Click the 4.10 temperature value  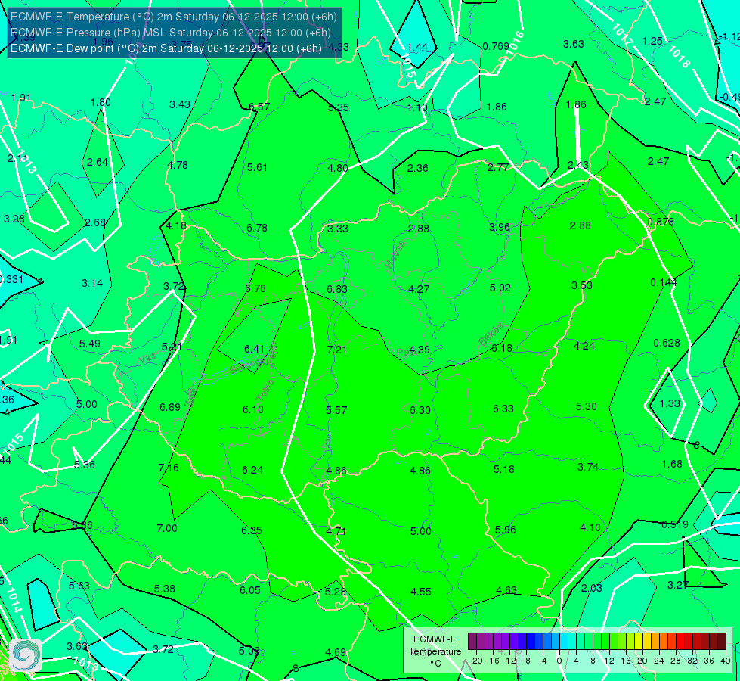590,527
